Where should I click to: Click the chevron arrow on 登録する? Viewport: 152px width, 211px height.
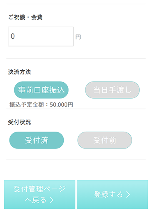pyautogui.click(x=128, y=195)
